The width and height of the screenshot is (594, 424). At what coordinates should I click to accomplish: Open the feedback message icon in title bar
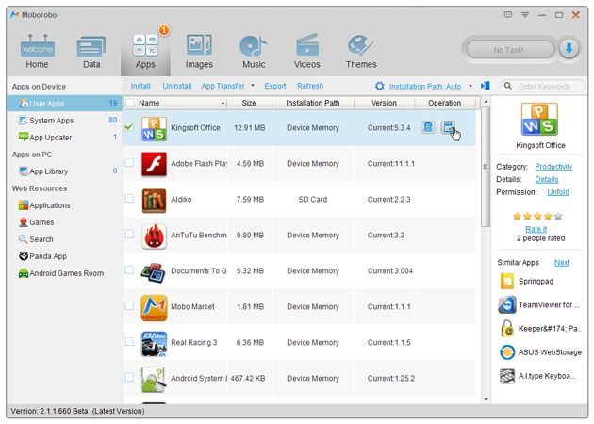tap(508, 15)
